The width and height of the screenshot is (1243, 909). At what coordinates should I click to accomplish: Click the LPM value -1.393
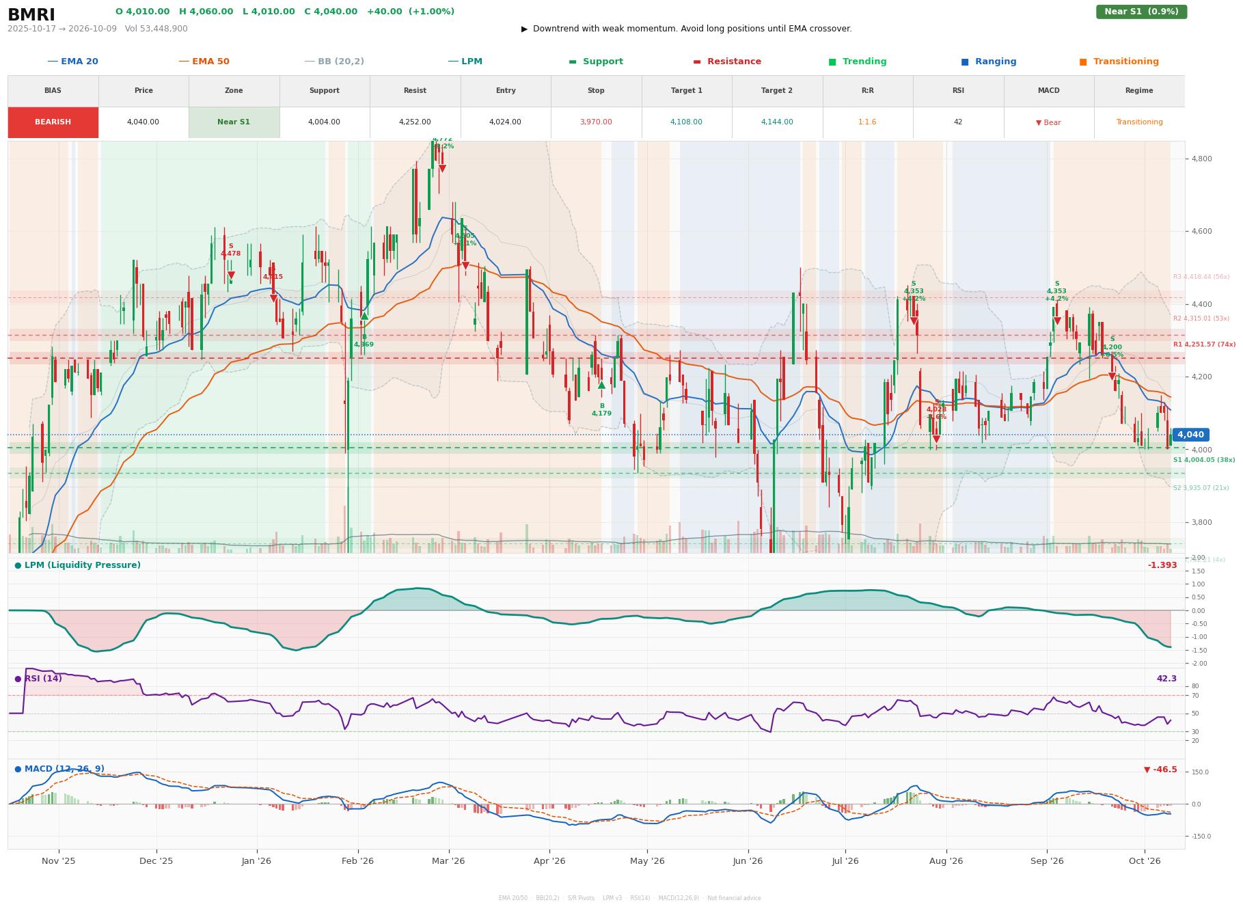[x=1162, y=565]
